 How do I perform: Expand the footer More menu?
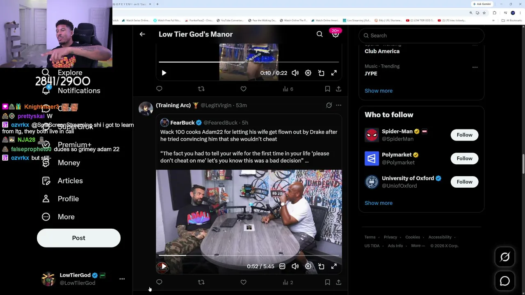pyautogui.click(x=418, y=246)
